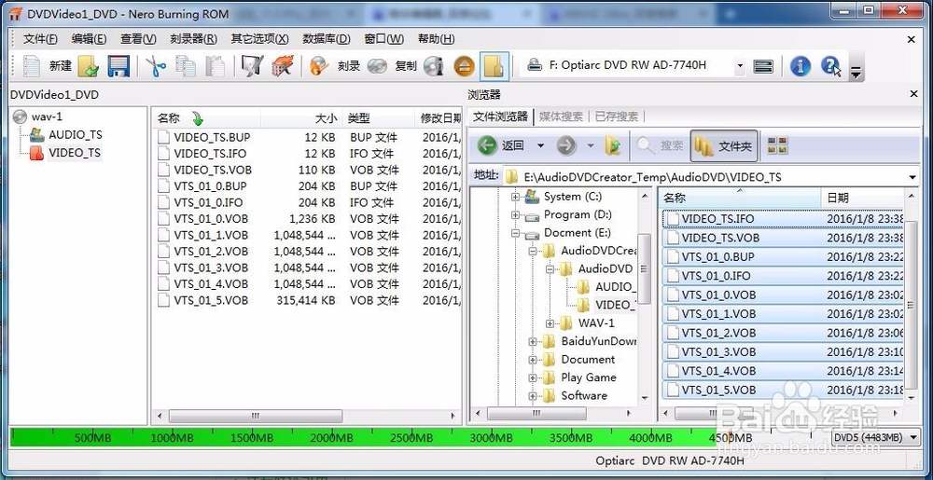933x480 pixels.
Task: Toggle the 文件夹 folders pane button
Action: (724, 145)
